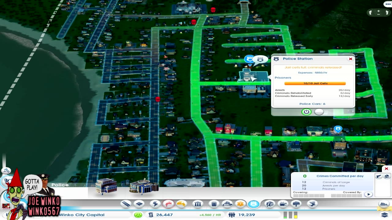Open the Health services menu
Screen dimensions: 392x220
click(240, 204)
